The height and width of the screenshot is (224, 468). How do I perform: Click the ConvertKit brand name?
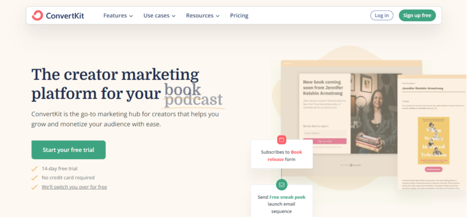[65, 16]
